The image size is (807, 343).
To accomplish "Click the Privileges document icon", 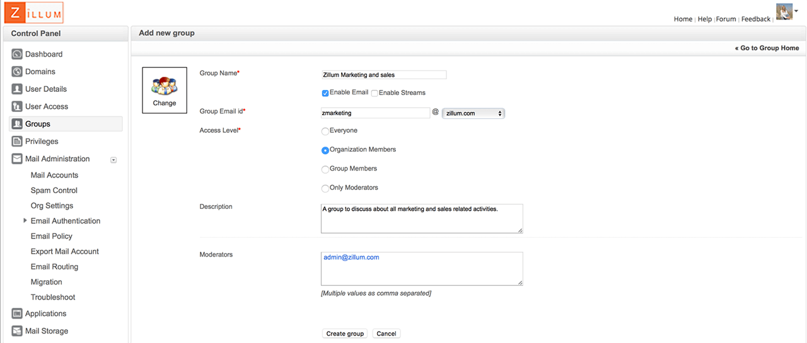I will tap(17, 142).
